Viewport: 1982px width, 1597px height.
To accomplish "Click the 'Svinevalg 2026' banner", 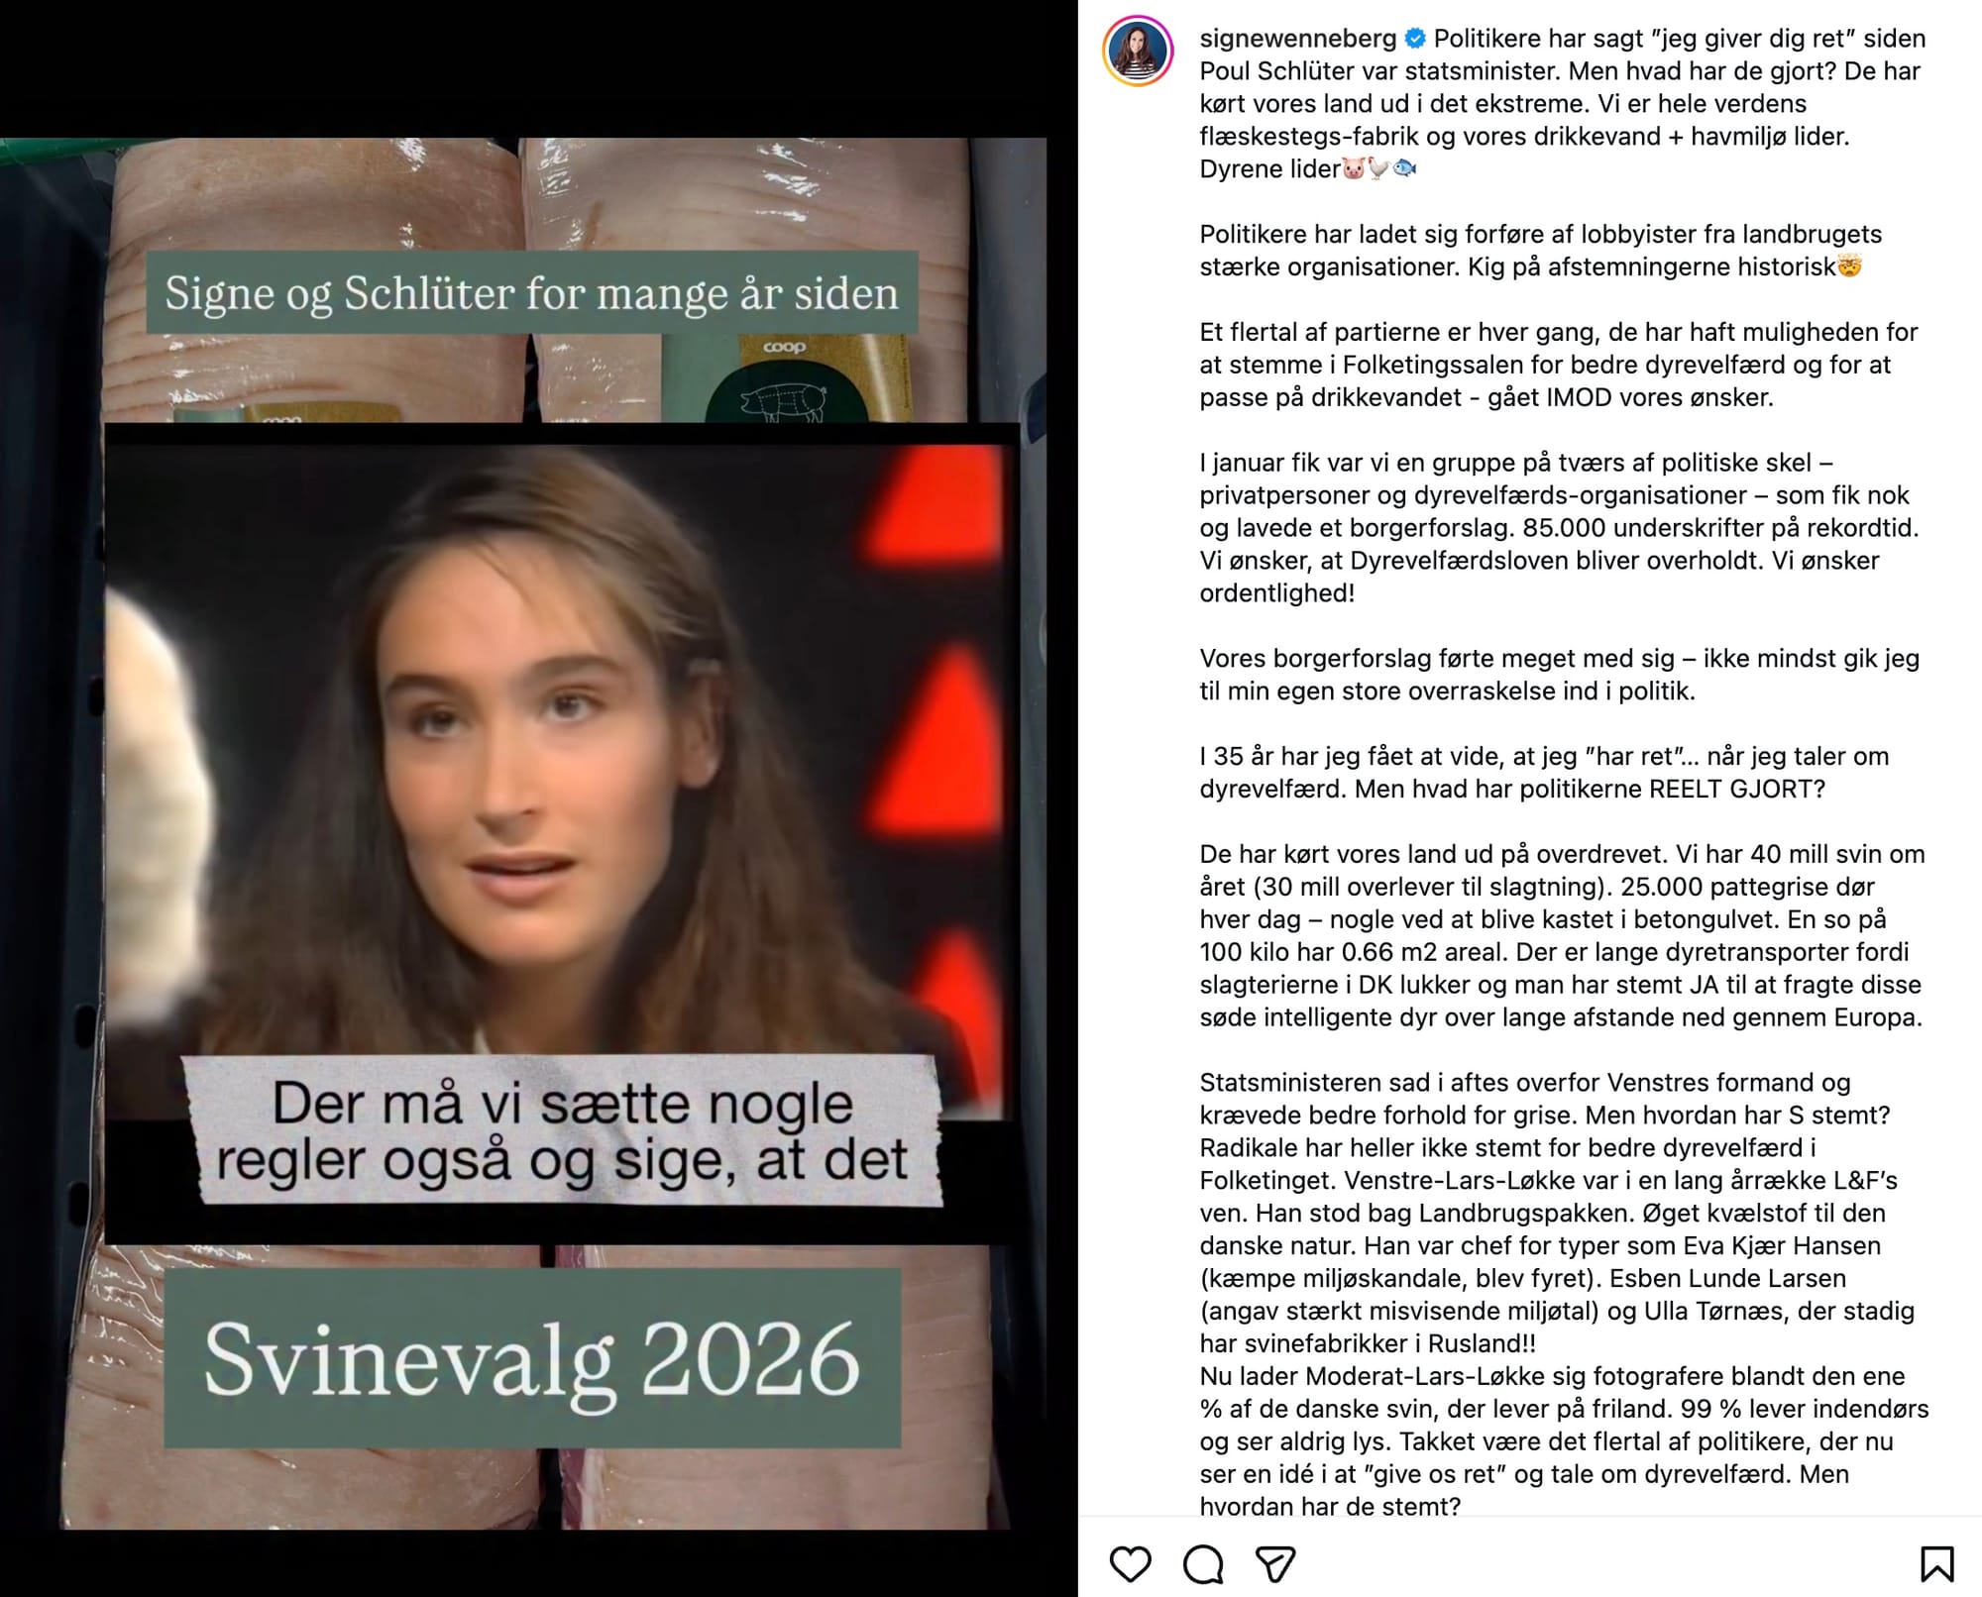I will 532,1357.
